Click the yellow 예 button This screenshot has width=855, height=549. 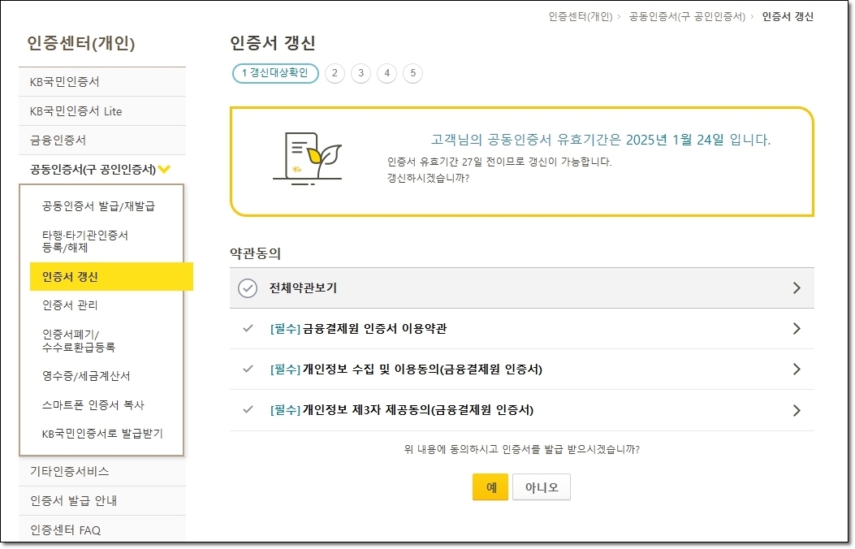pos(490,486)
